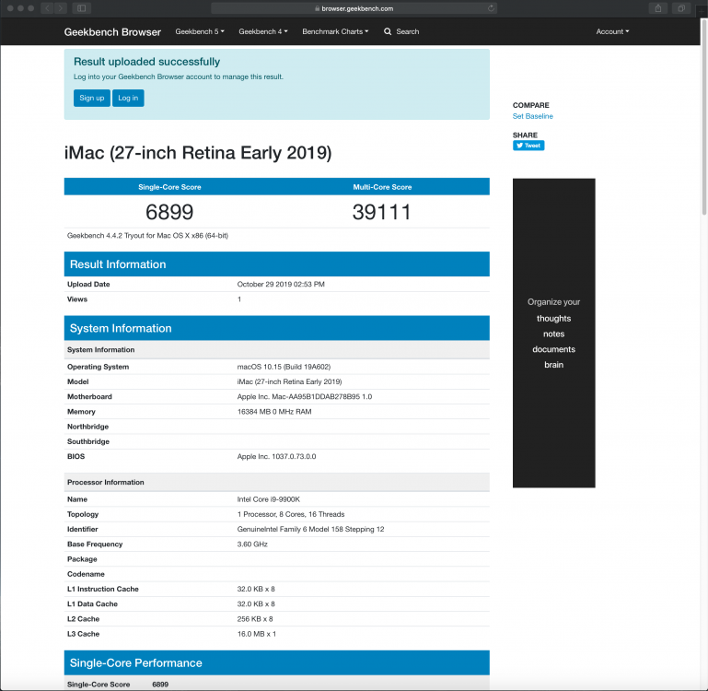
Task: Click Single-Core Performance section header
Action: click(x=277, y=663)
